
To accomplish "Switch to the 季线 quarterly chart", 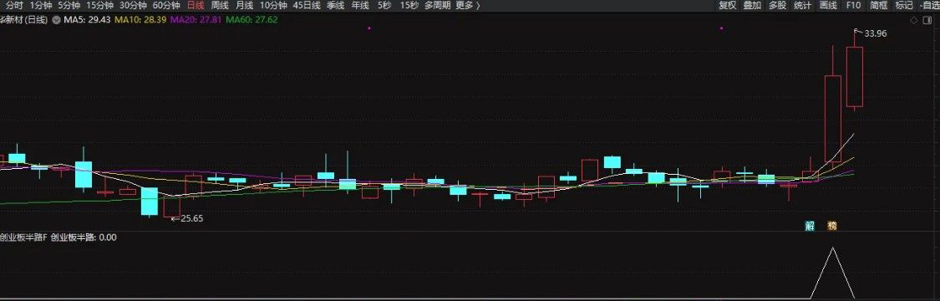I will pos(335,5).
